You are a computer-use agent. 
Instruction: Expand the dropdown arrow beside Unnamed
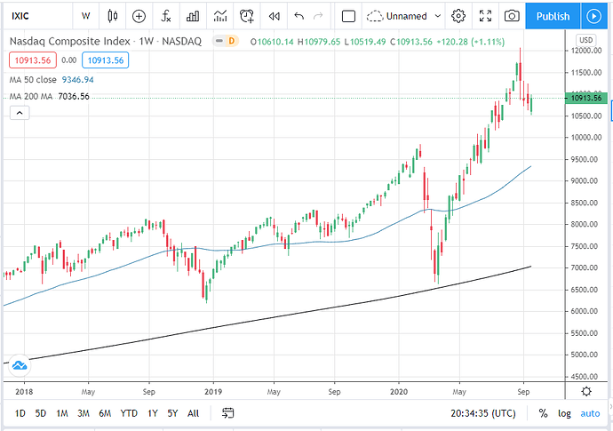point(438,16)
